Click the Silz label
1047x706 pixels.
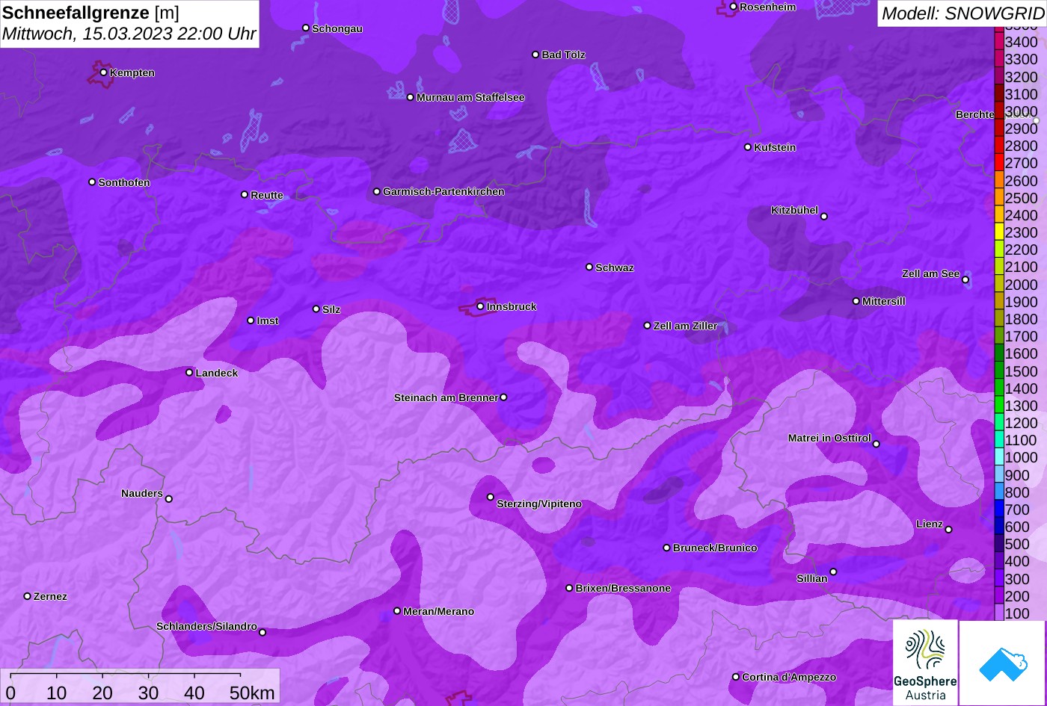point(331,309)
